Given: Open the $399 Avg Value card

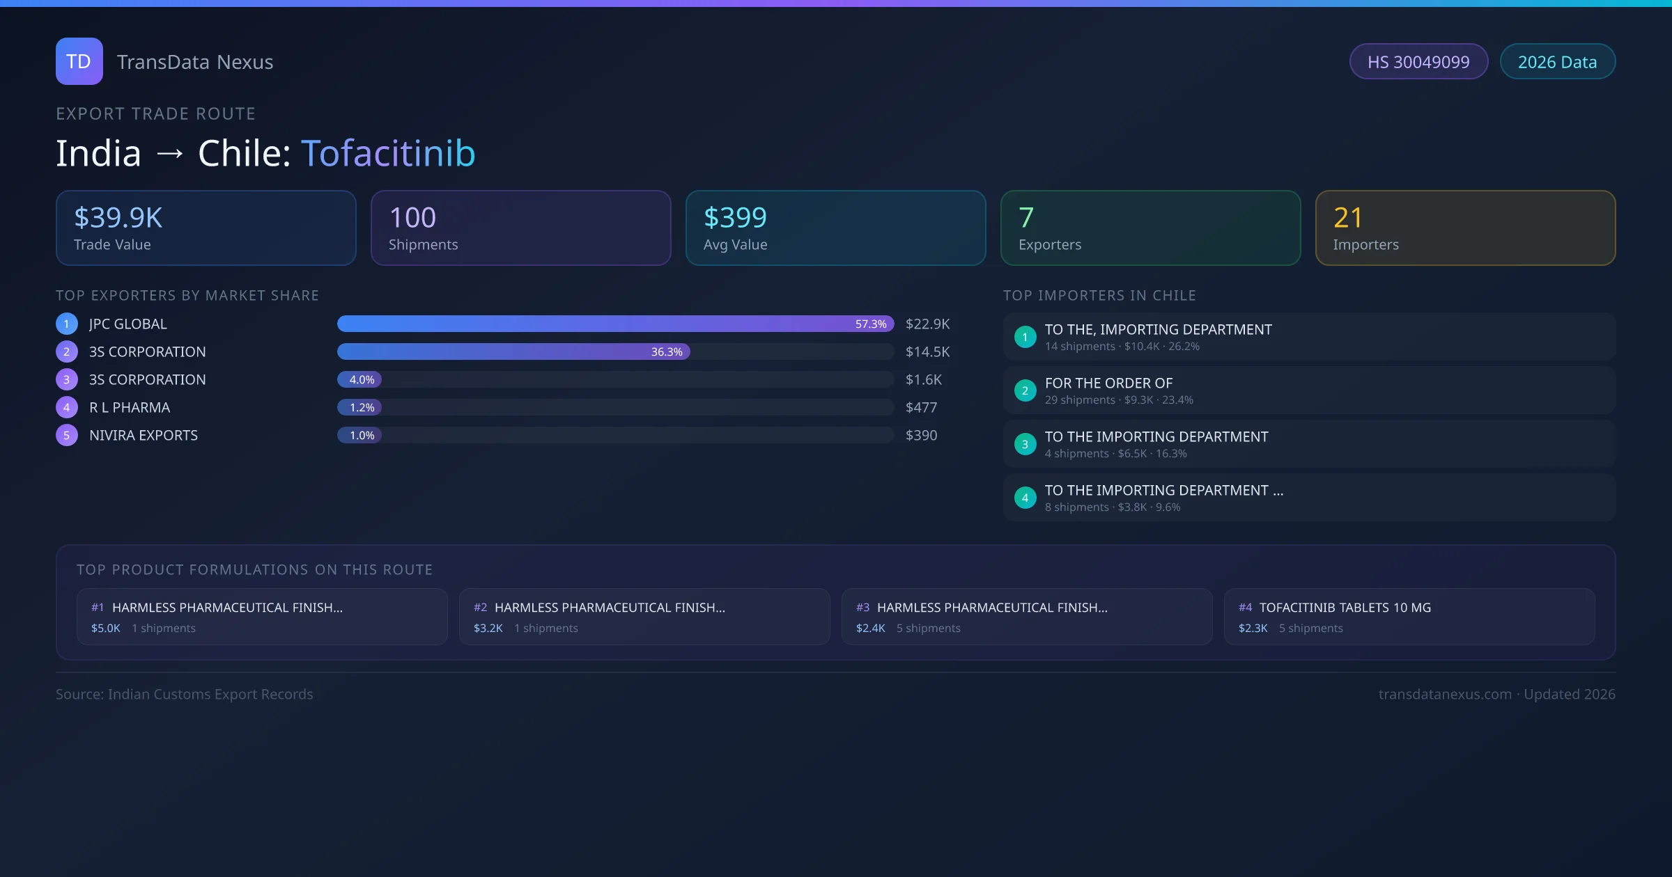Looking at the screenshot, I should (x=835, y=228).
